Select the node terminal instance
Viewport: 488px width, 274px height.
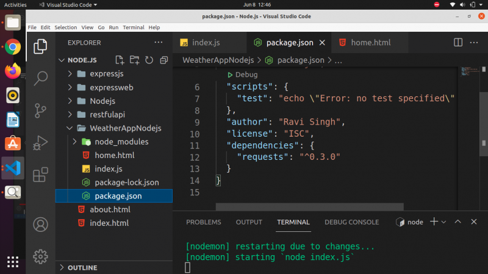click(x=409, y=222)
